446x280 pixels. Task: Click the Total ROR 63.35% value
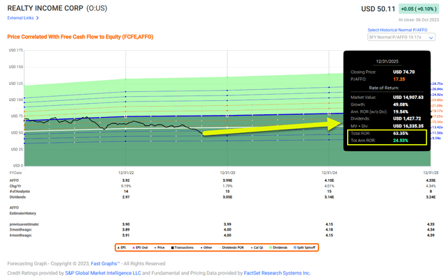pos(401,133)
